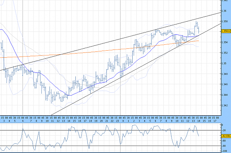Select the 1.36 price axis label
Image resolution: width=231 pixels, height=153 pixels.
(x=224, y=11)
